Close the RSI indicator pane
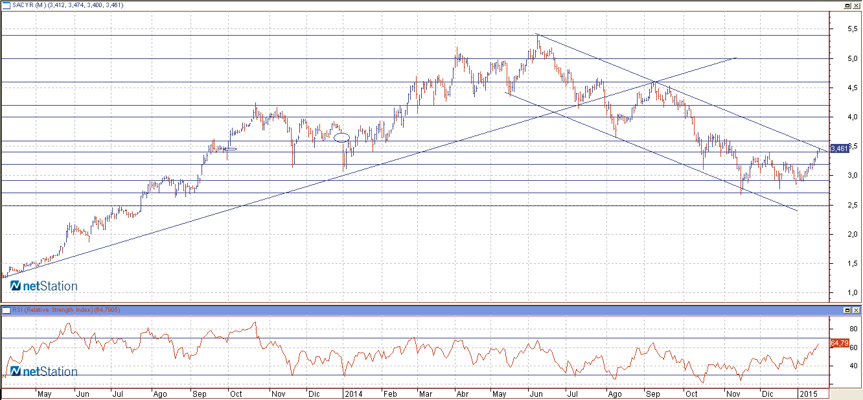863x400 pixels. point(856,310)
